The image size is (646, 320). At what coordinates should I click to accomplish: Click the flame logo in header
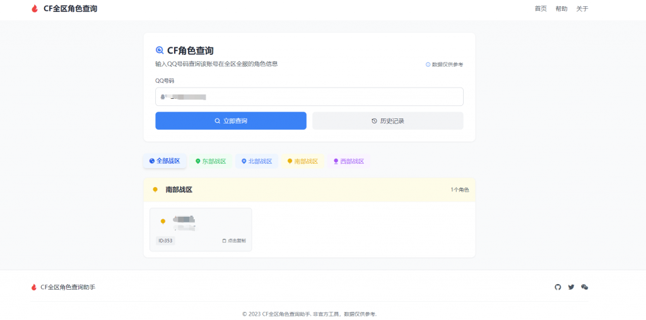[x=35, y=9]
